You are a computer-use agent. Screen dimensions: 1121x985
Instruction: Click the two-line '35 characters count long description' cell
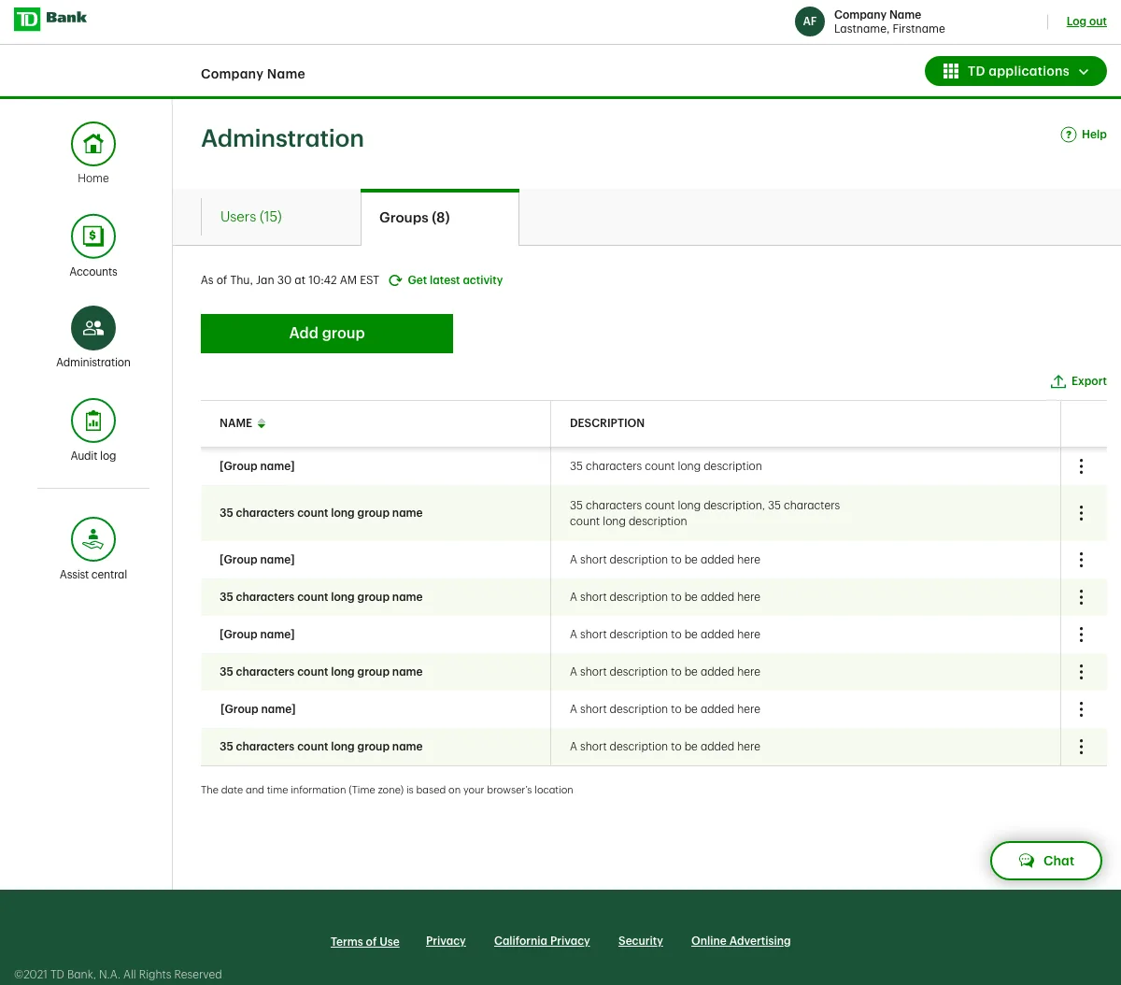[x=705, y=513]
